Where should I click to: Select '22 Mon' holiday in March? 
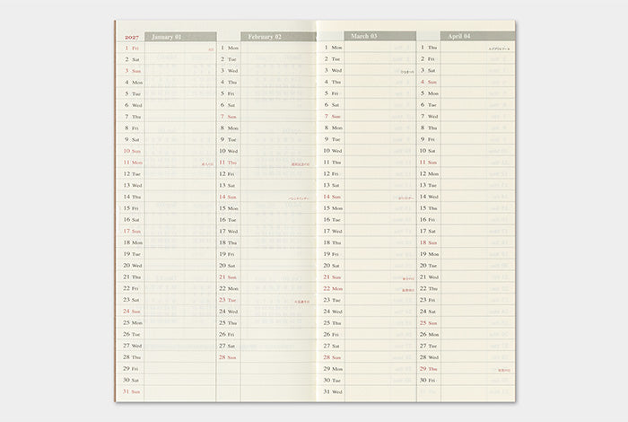point(333,288)
